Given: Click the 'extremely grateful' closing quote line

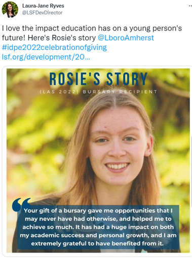Looking at the screenshot, I should click(x=97, y=243).
